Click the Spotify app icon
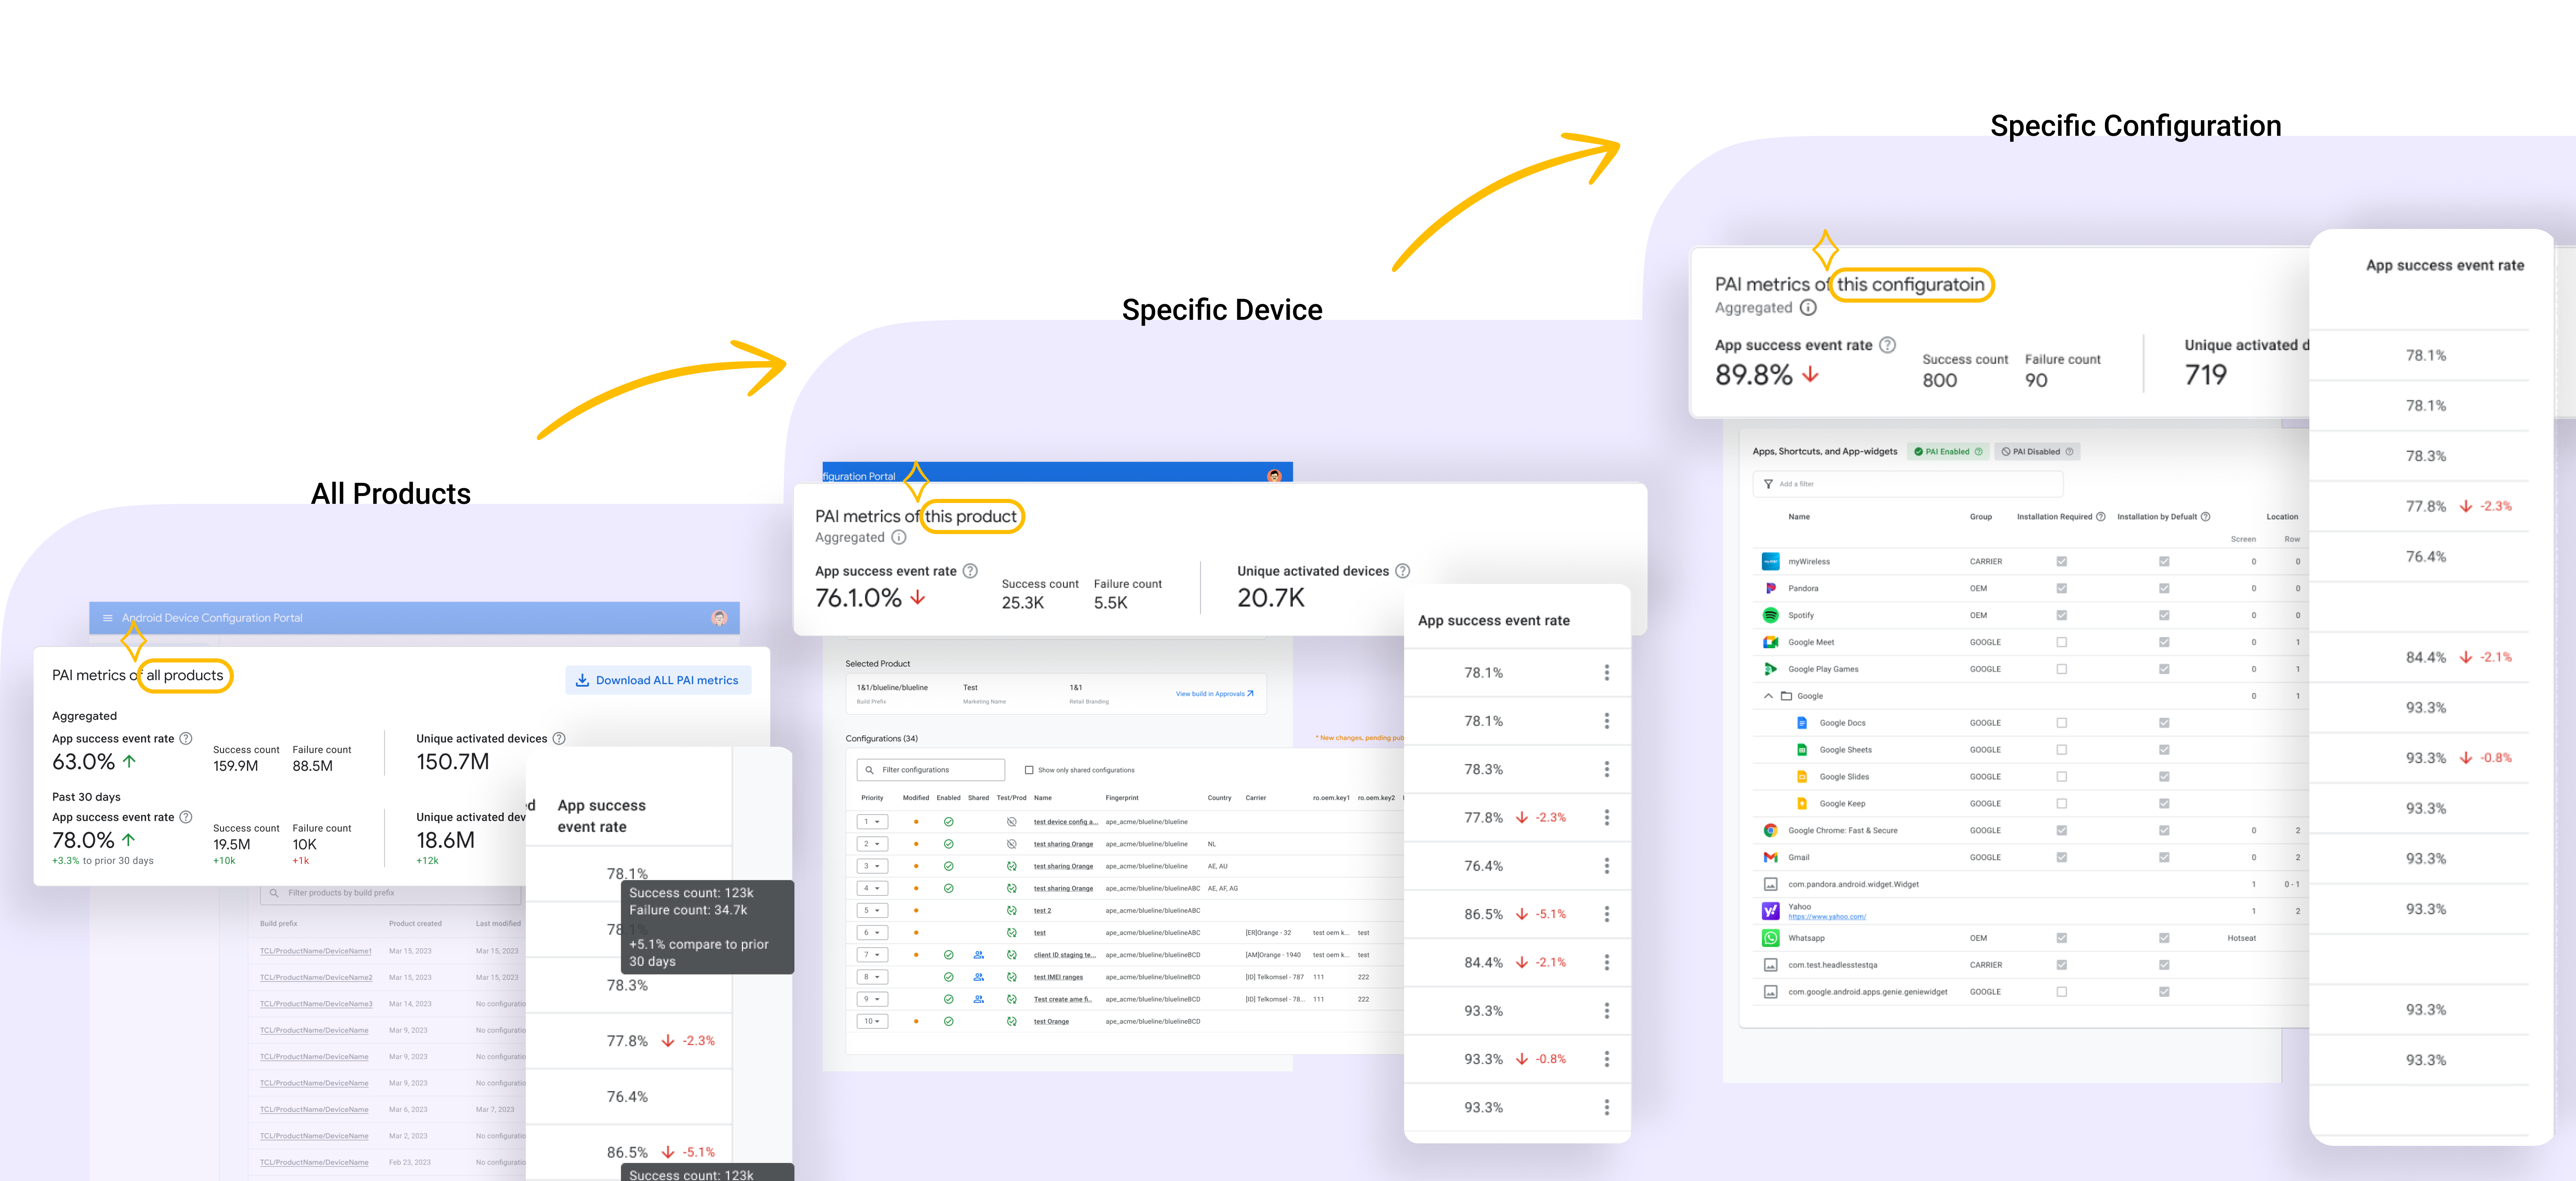 [1770, 615]
